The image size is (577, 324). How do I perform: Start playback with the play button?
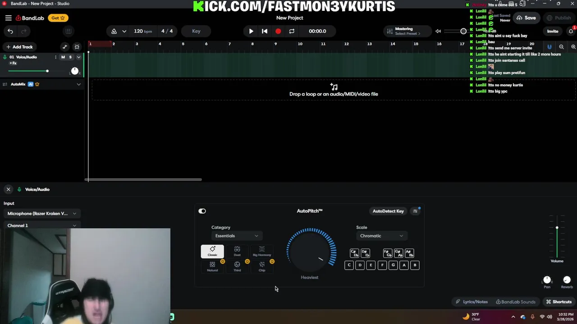[x=251, y=31]
